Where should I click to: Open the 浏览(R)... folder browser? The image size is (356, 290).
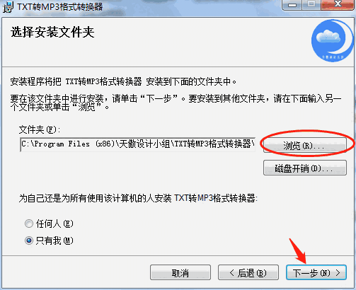305,145
